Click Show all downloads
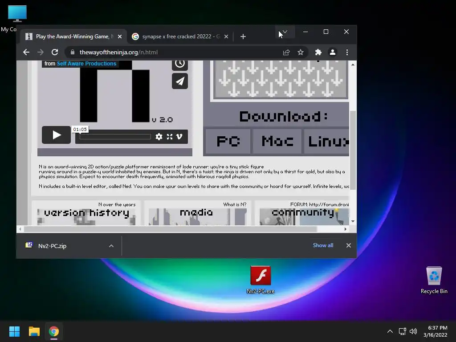Screen dimensions: 456x342 (x=323, y=245)
